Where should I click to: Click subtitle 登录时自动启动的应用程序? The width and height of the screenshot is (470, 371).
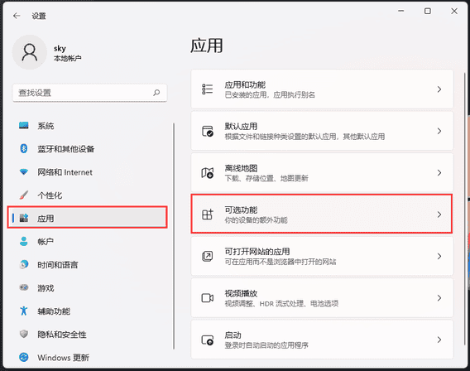click(x=266, y=345)
